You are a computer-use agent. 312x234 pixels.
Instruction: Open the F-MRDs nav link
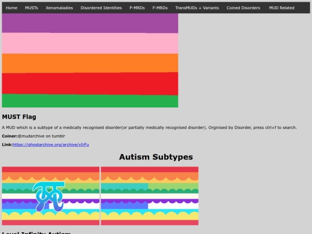coord(160,8)
